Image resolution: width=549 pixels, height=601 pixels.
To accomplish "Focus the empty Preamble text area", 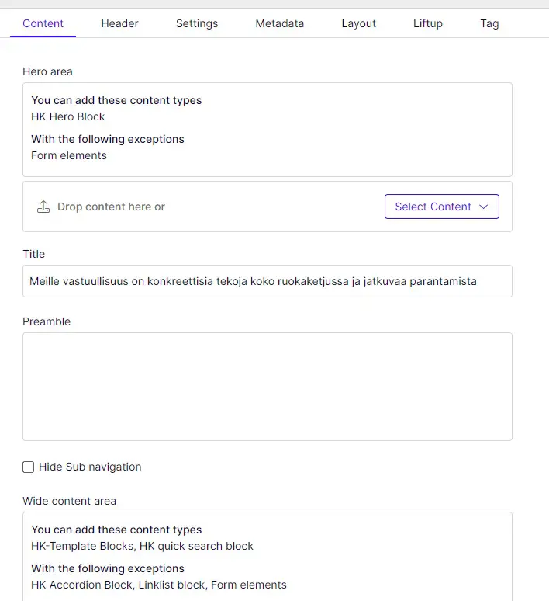I will tap(267, 386).
